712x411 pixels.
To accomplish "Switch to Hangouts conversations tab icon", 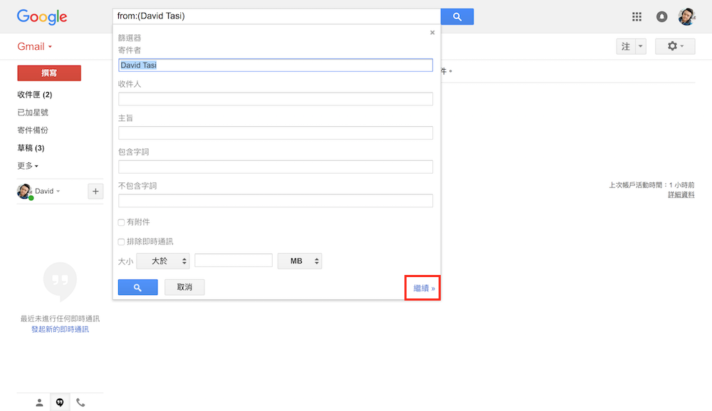I will [x=60, y=402].
